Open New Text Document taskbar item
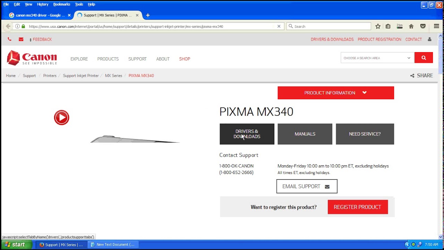 (113, 244)
